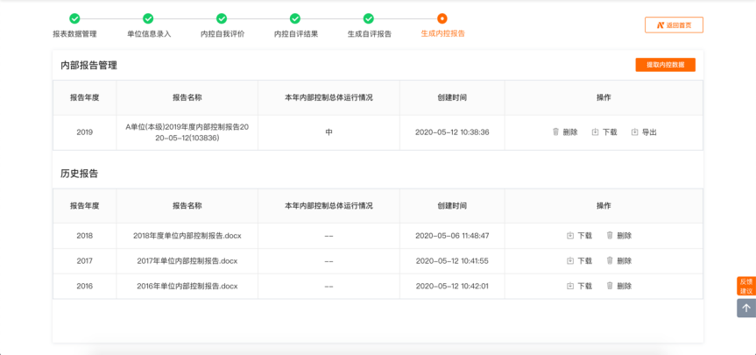The height and width of the screenshot is (355, 756).
Task: Go to 单位信息录入 step
Action: 148,18
